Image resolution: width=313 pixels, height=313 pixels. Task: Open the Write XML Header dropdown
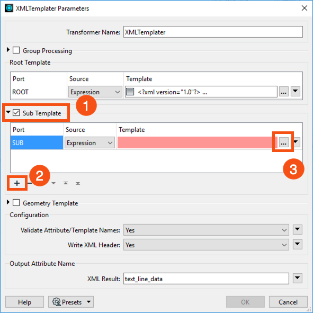(x=206, y=245)
